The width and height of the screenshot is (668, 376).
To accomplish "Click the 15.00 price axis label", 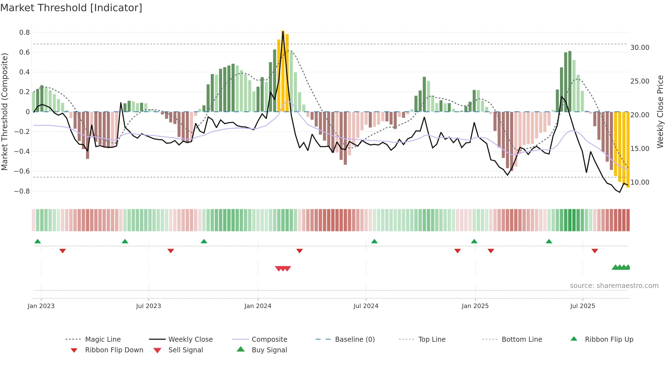I will [640, 149].
